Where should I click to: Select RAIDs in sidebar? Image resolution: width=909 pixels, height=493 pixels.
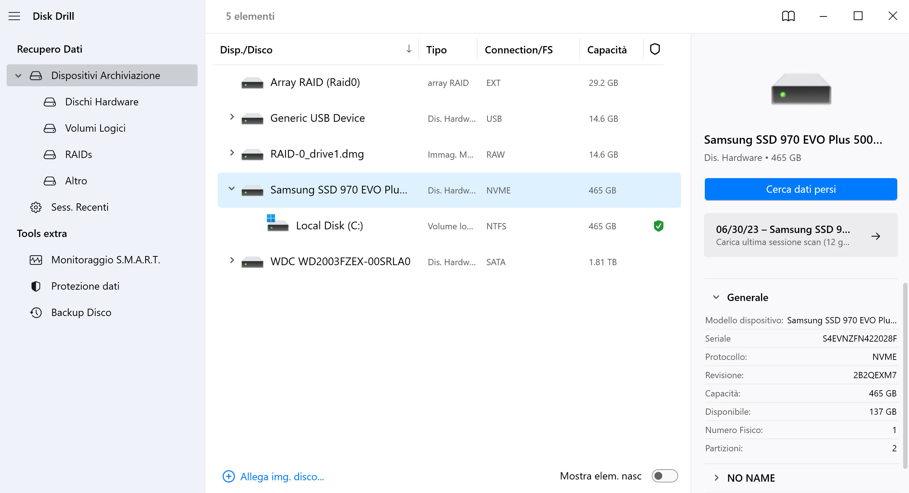[78, 155]
